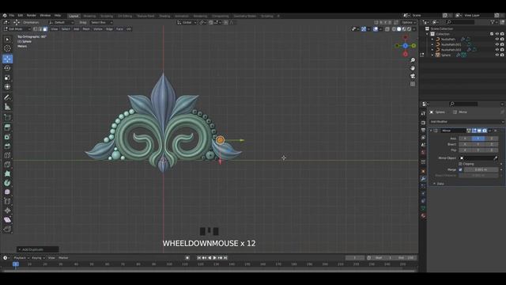Screen dimensions: 506x285
Task: Select the Shrink/Fatten tool
Action: click(x=7, y=211)
